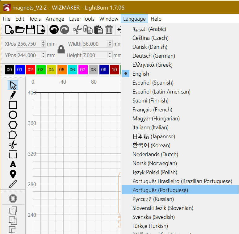Select the Text tool letter A
This screenshot has height=234, width=239.
click(13, 164)
